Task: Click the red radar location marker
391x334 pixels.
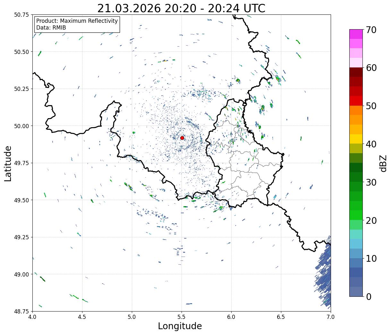Action: pos(182,138)
